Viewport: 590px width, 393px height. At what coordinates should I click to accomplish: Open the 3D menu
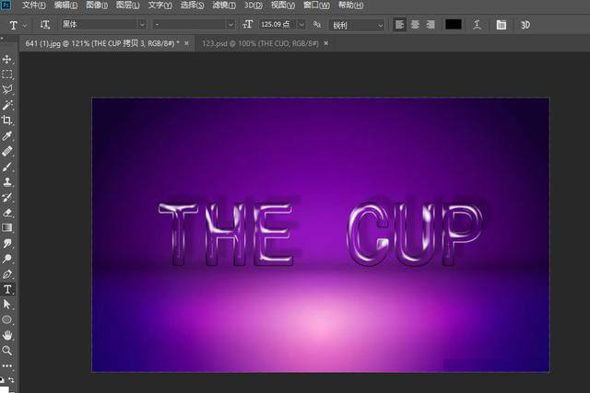pos(254,6)
